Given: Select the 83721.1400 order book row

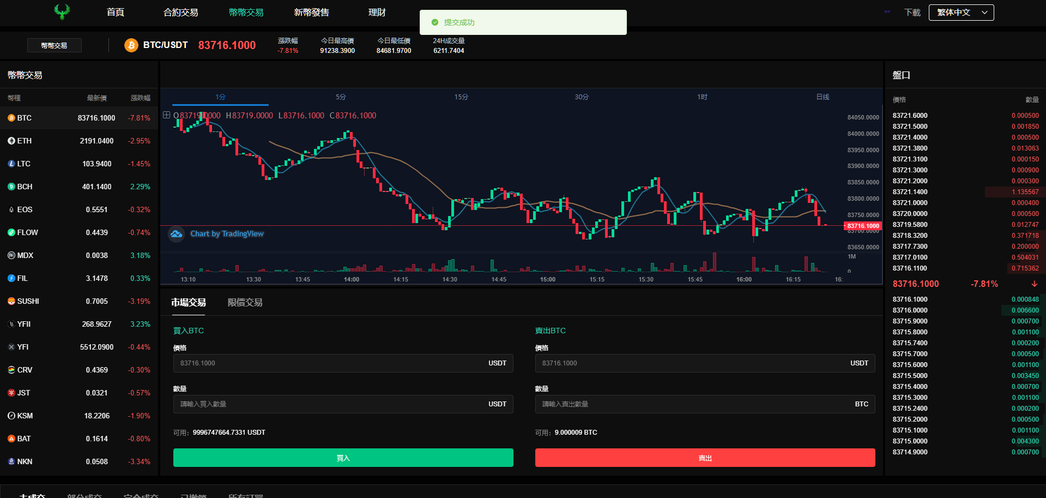Looking at the screenshot, I should click(x=965, y=192).
